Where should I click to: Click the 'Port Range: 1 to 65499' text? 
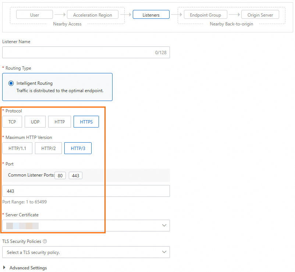coord(24,202)
